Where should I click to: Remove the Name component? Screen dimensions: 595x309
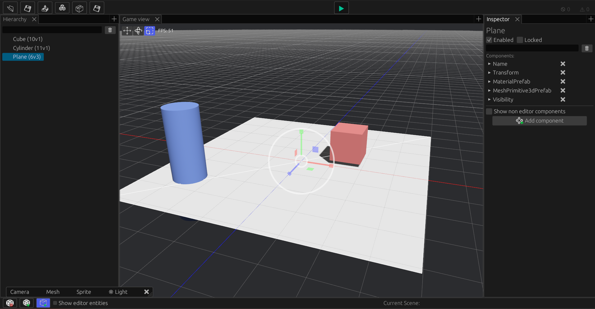point(563,64)
